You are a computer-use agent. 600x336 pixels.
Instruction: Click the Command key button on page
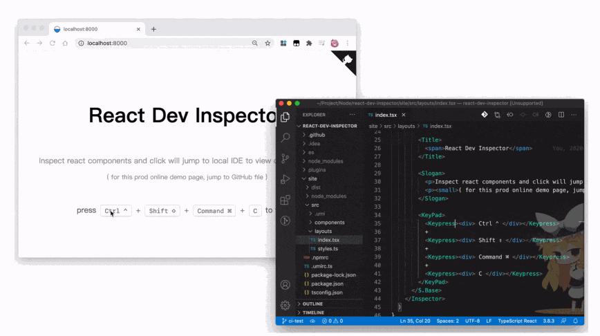point(214,210)
